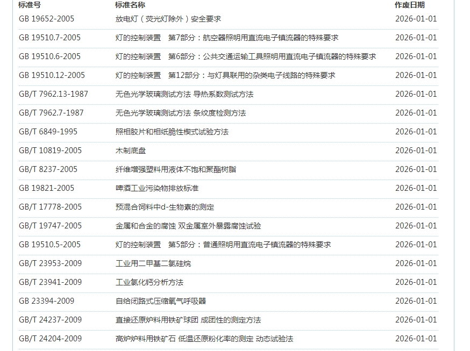Click standard number GB/T 17778-2005
The width and height of the screenshot is (470, 351).
(x=50, y=207)
